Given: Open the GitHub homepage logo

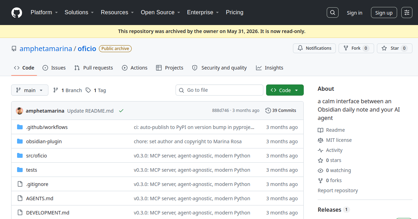Looking at the screenshot, I should pos(17,13).
